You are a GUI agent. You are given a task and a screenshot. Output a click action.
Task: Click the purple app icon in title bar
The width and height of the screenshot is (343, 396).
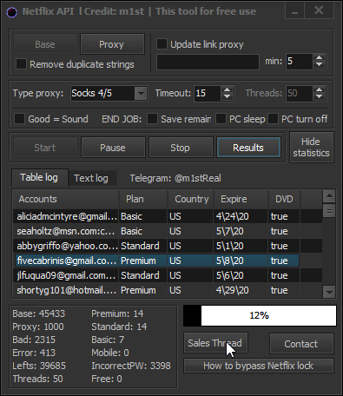click(11, 12)
